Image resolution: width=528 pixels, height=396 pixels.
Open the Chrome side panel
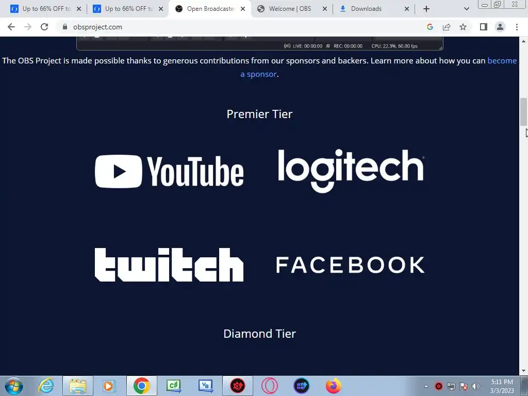(484, 27)
